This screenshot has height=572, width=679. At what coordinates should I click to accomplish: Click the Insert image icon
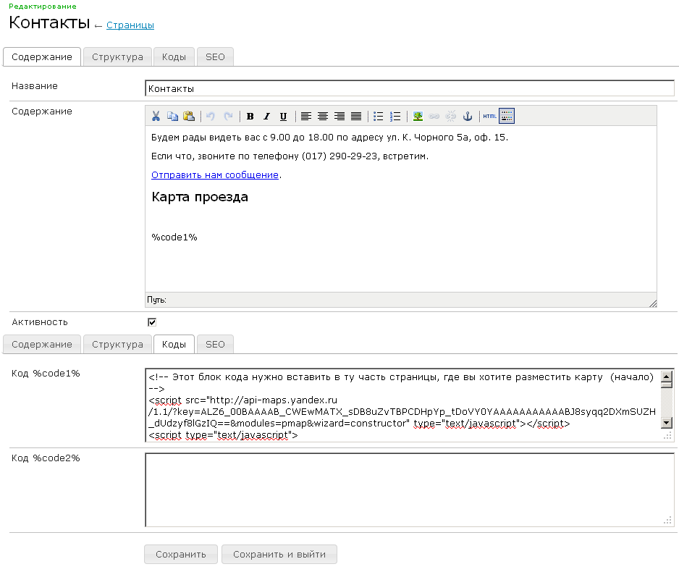[418, 116]
